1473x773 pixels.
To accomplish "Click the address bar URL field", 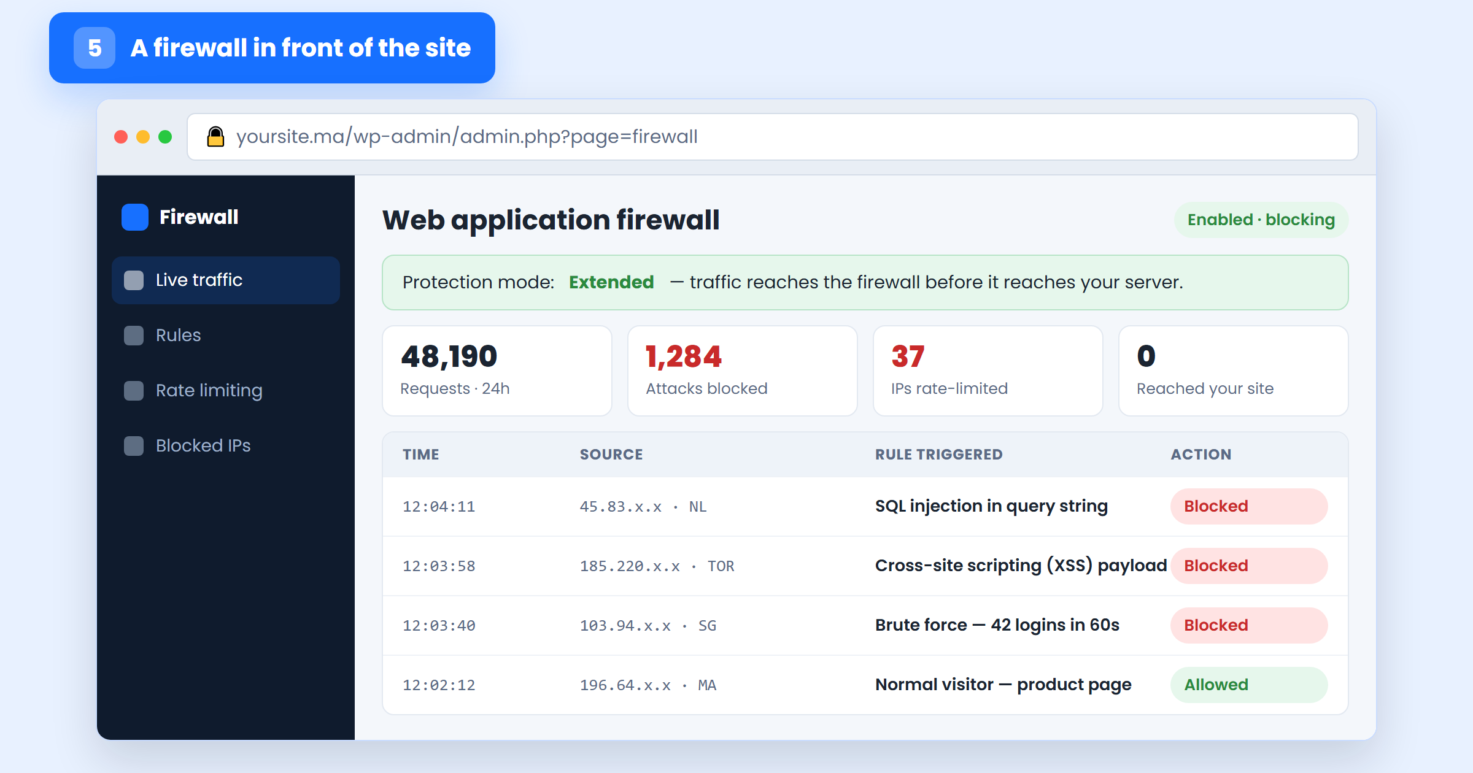I will point(772,137).
